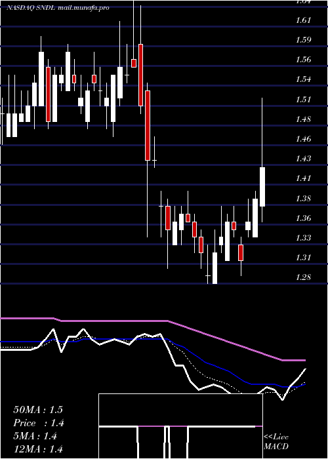328x459 pixels.
Task: Click the NASDAQ SNDL mail.munafa.pro chart title
Action: [58, 8]
